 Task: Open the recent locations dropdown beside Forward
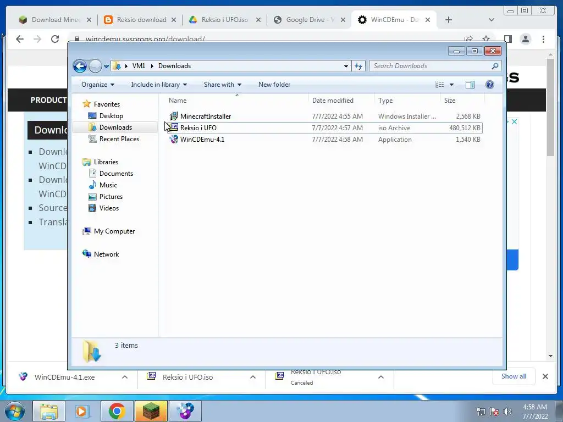(x=106, y=66)
